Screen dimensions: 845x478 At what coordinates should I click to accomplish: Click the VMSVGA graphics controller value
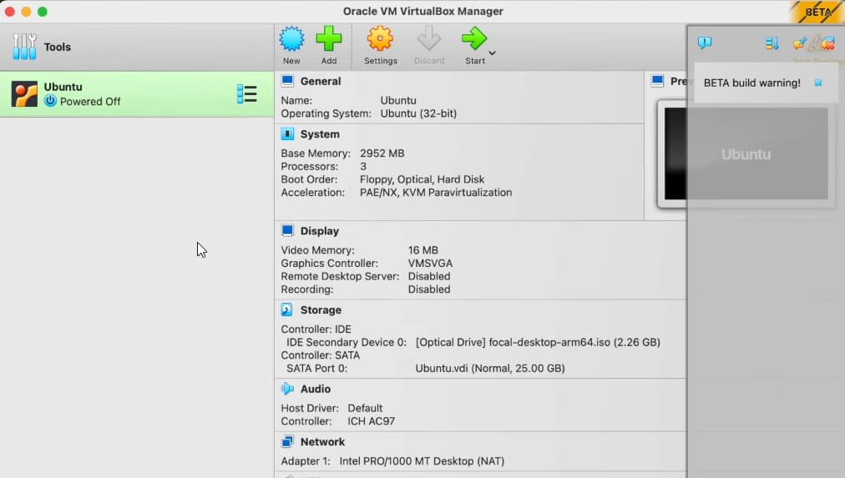pyautogui.click(x=430, y=264)
